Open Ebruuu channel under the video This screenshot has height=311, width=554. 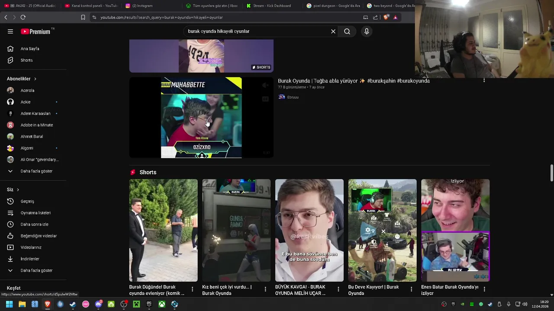pos(293,97)
